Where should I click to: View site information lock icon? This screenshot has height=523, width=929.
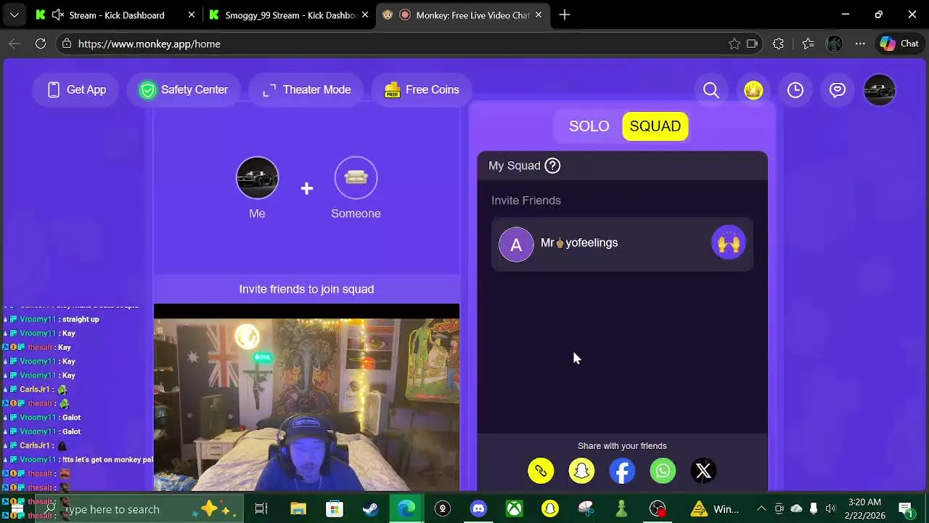[x=67, y=44]
